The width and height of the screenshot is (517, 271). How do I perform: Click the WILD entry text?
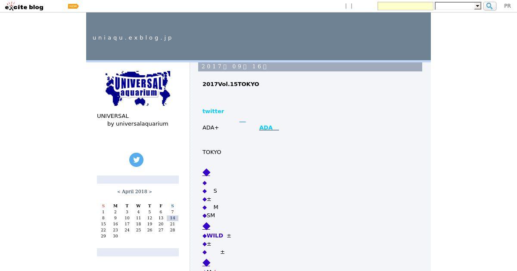[215, 235]
